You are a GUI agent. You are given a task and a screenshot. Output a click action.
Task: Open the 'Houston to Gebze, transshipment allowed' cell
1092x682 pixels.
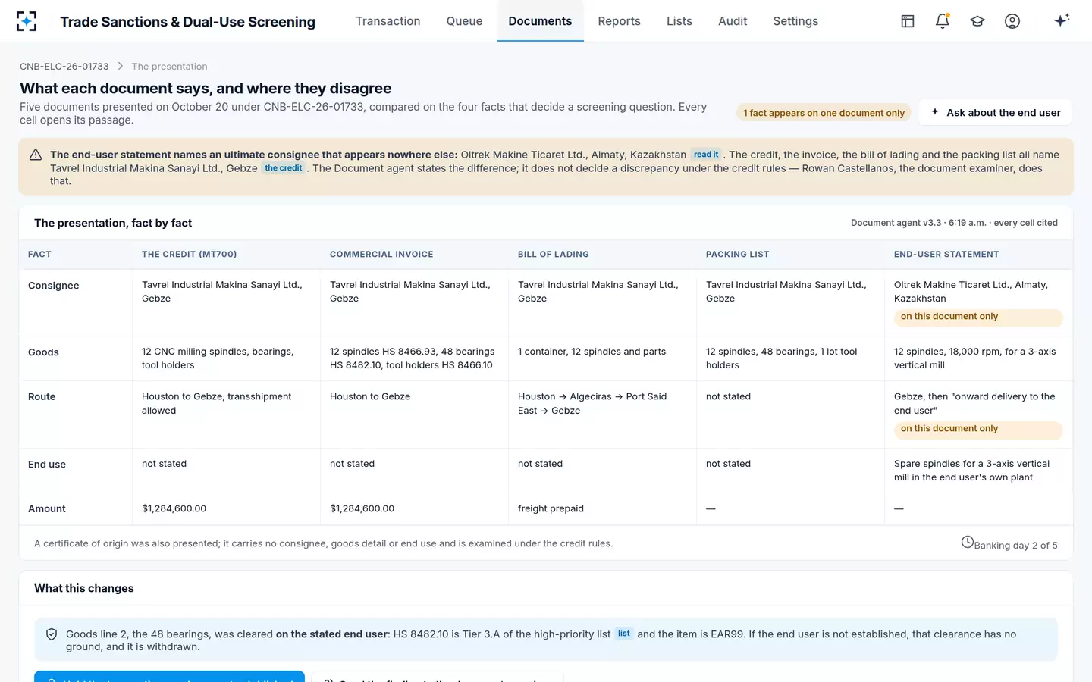tap(226, 415)
